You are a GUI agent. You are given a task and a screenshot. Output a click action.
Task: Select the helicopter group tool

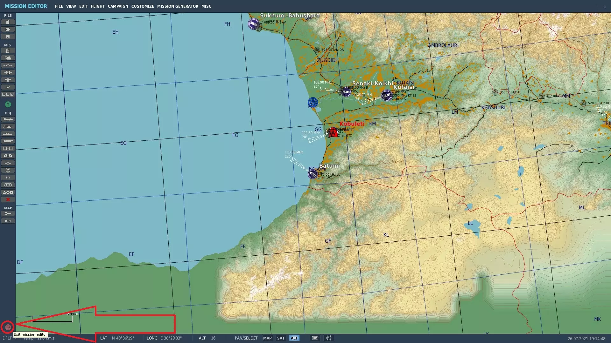coord(8,126)
